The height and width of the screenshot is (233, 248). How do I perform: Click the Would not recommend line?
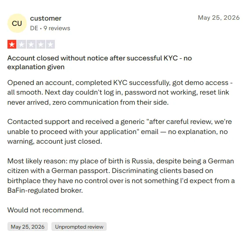point(46,210)
